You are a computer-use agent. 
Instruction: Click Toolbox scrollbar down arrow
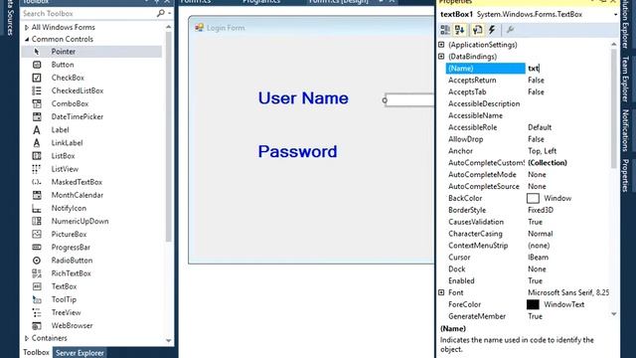(x=169, y=340)
